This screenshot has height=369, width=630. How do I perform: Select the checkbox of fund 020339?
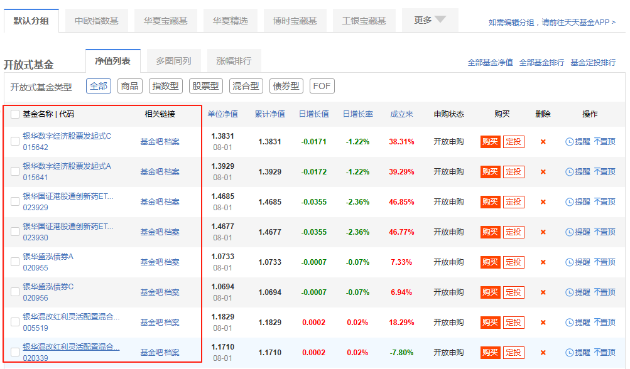click(15, 352)
